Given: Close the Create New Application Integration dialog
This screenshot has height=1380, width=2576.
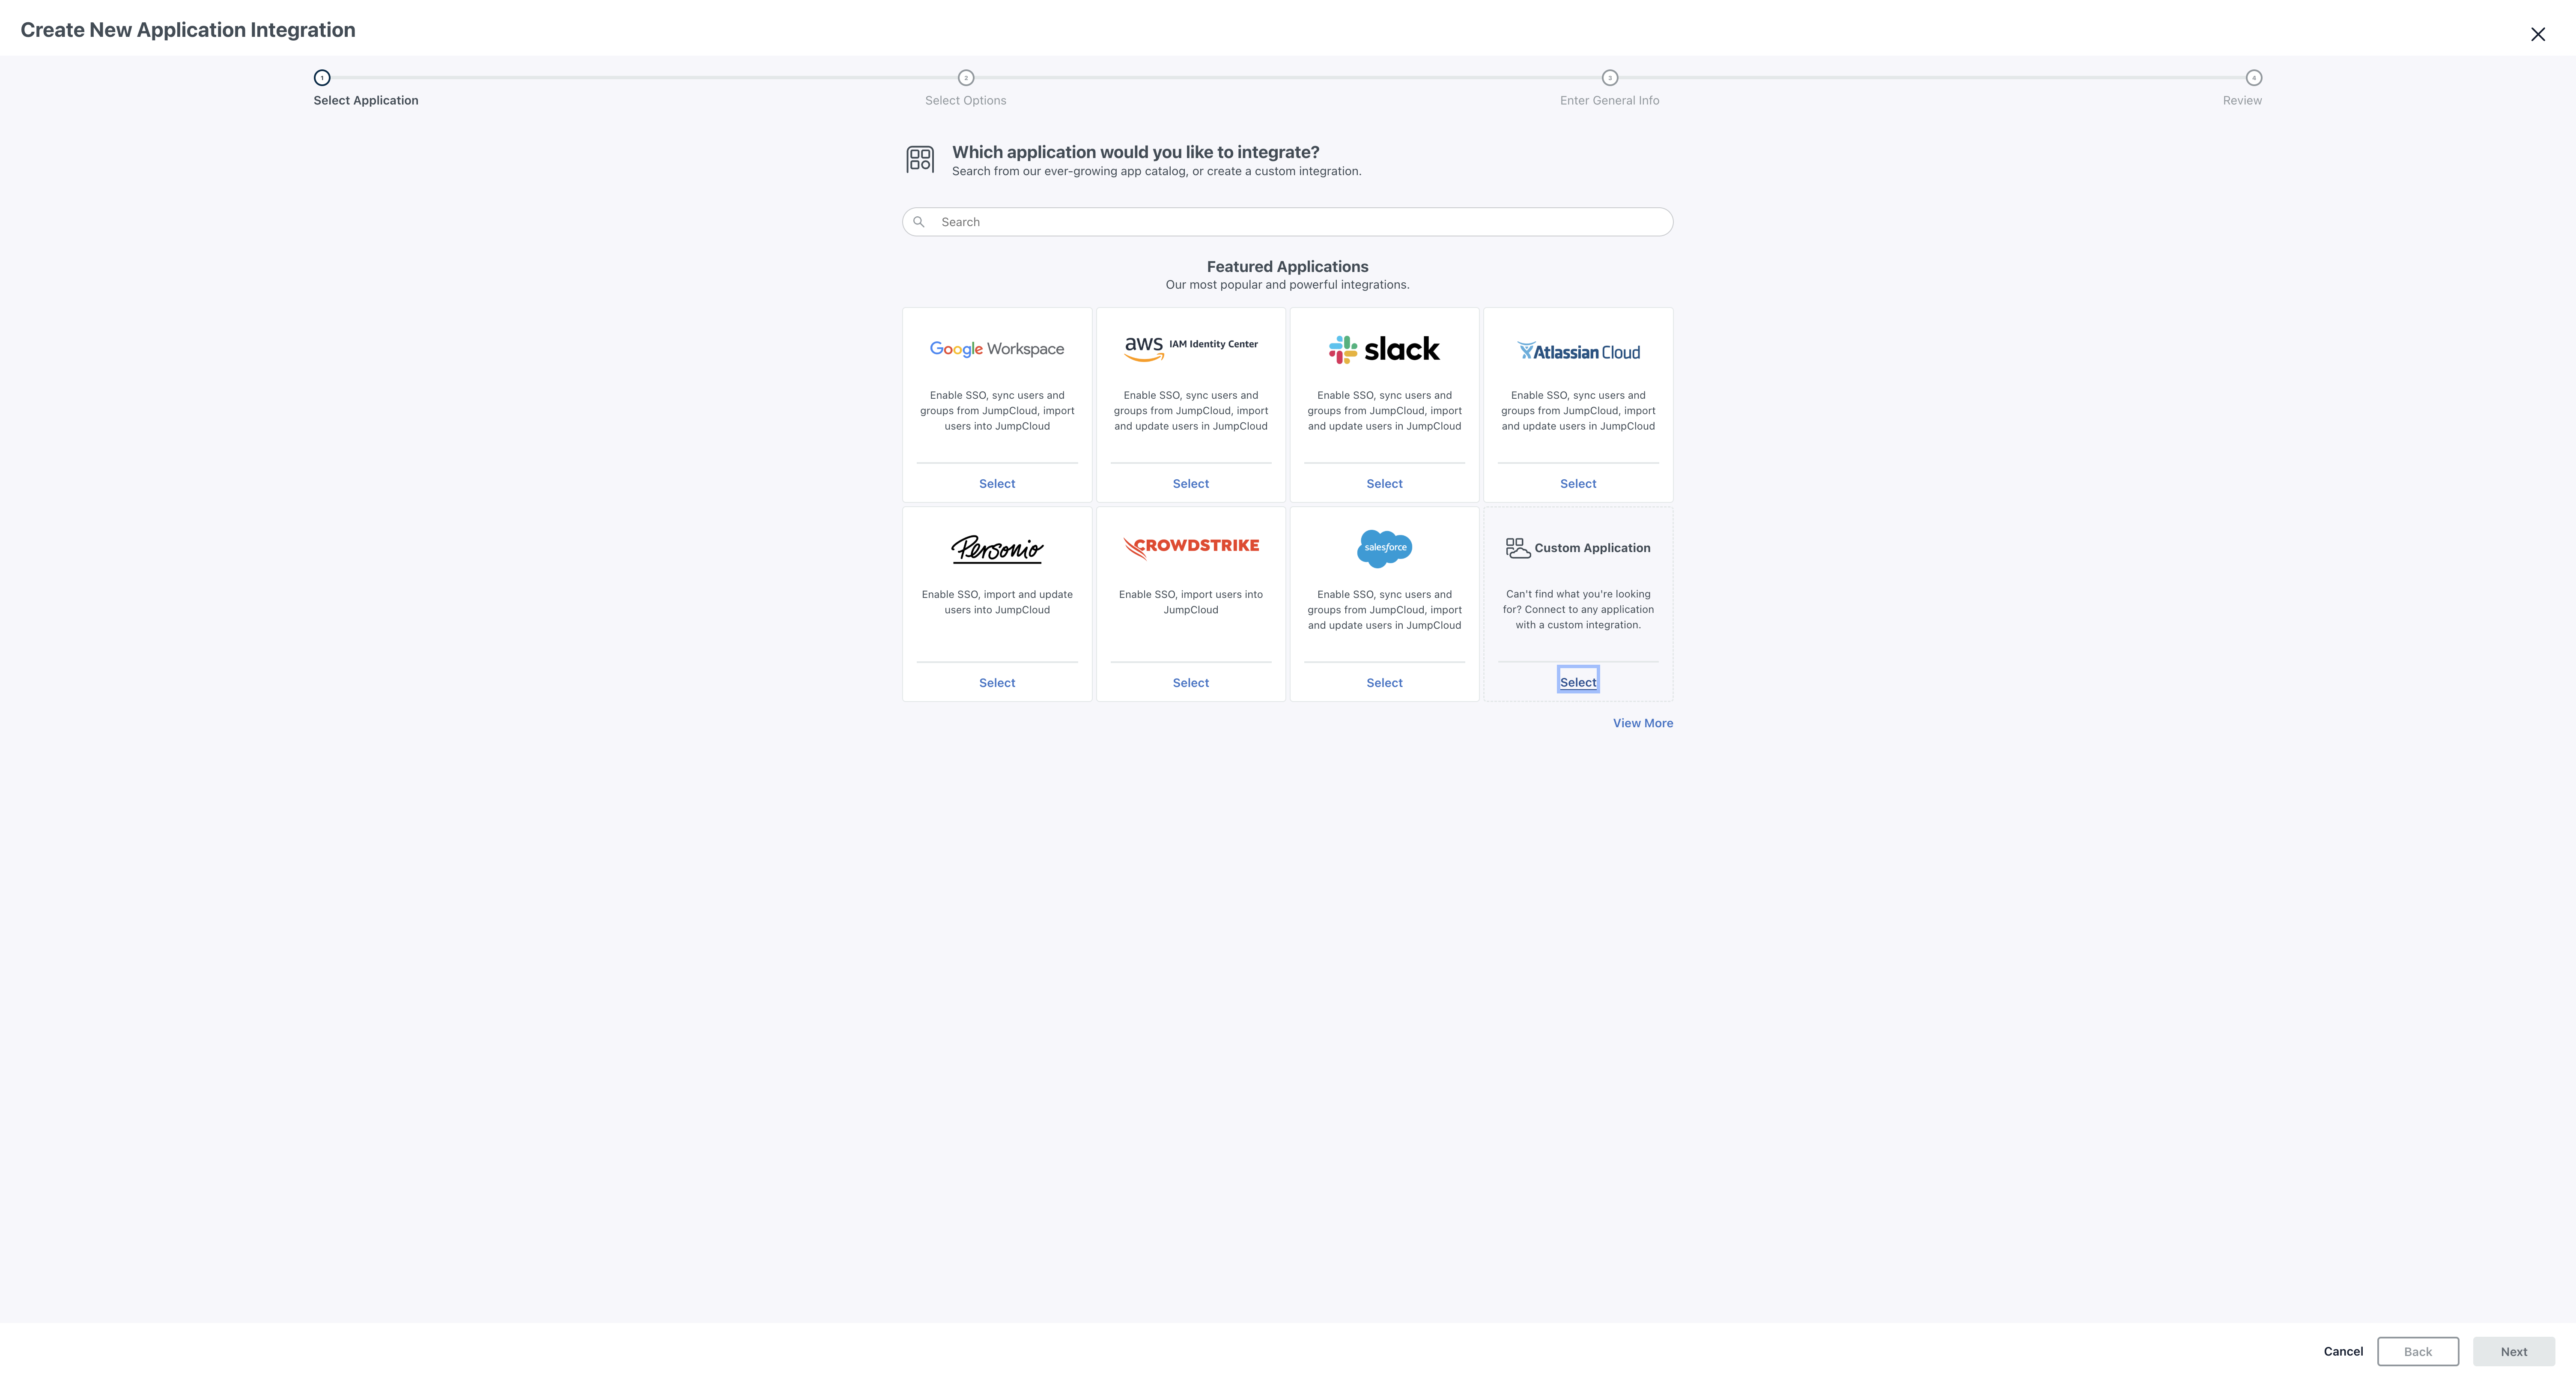Looking at the screenshot, I should click(x=2537, y=34).
